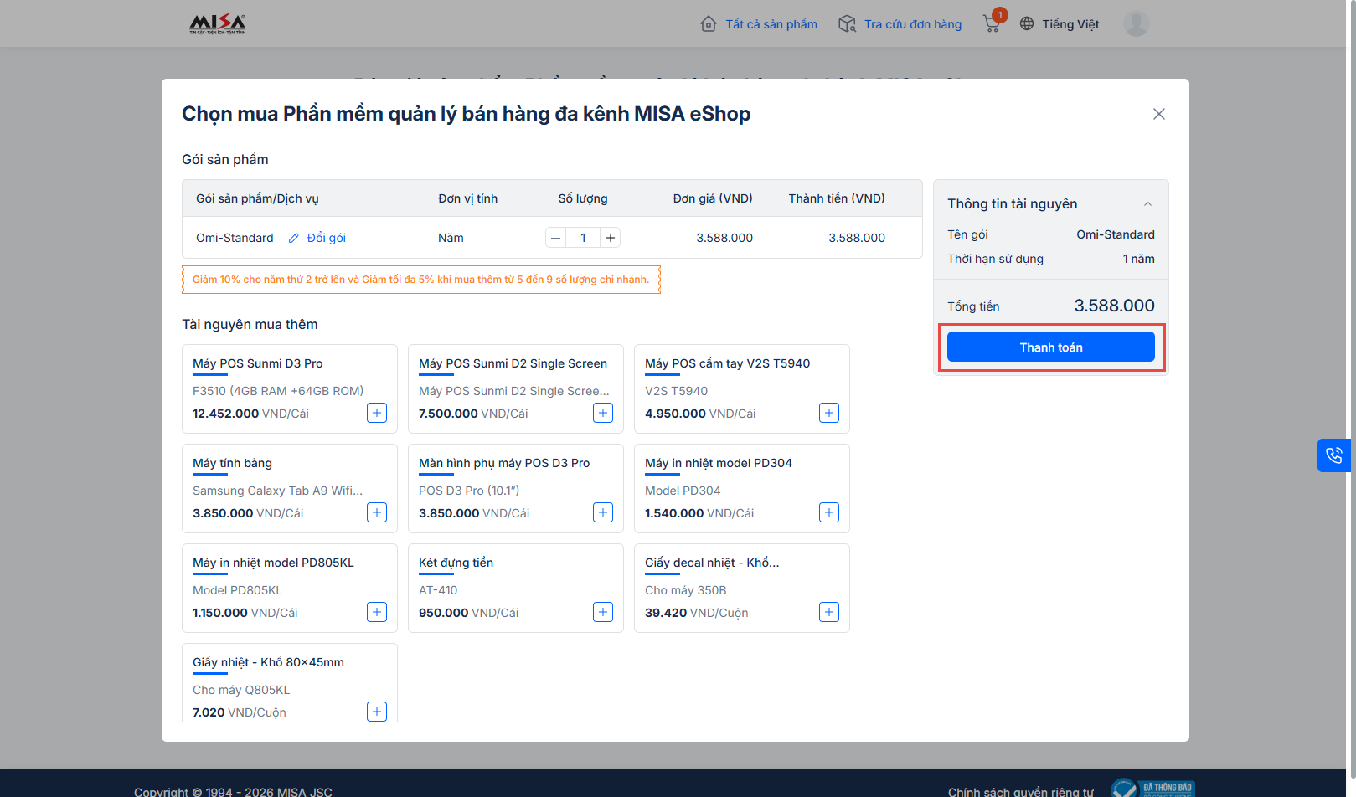The height and width of the screenshot is (797, 1356).
Task: Open the floating phone call support button
Action: pos(1333,455)
